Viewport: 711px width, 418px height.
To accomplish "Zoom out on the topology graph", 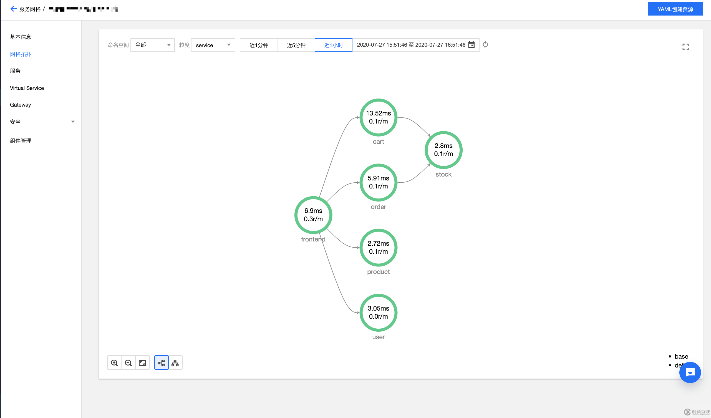I will [128, 363].
